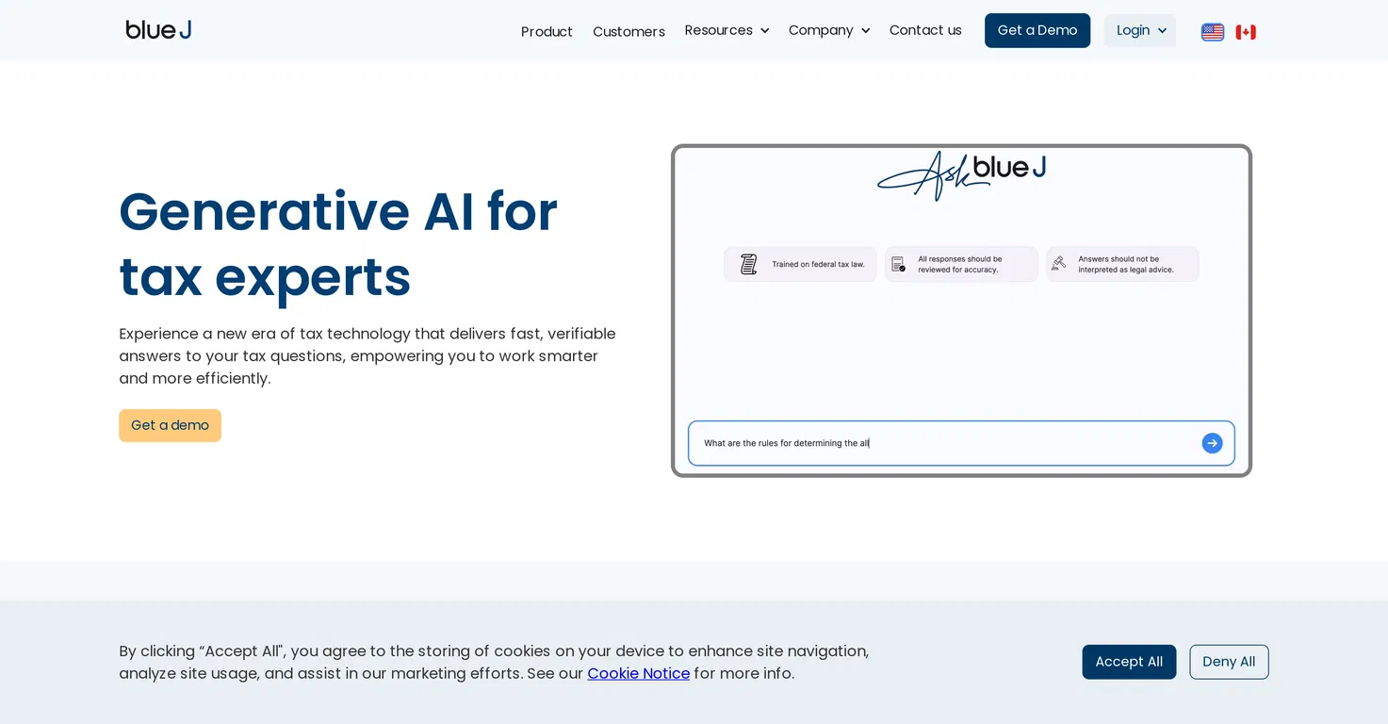This screenshot has height=724, width=1388.
Task: Click the Get a Demo header button
Action: [x=1037, y=30]
